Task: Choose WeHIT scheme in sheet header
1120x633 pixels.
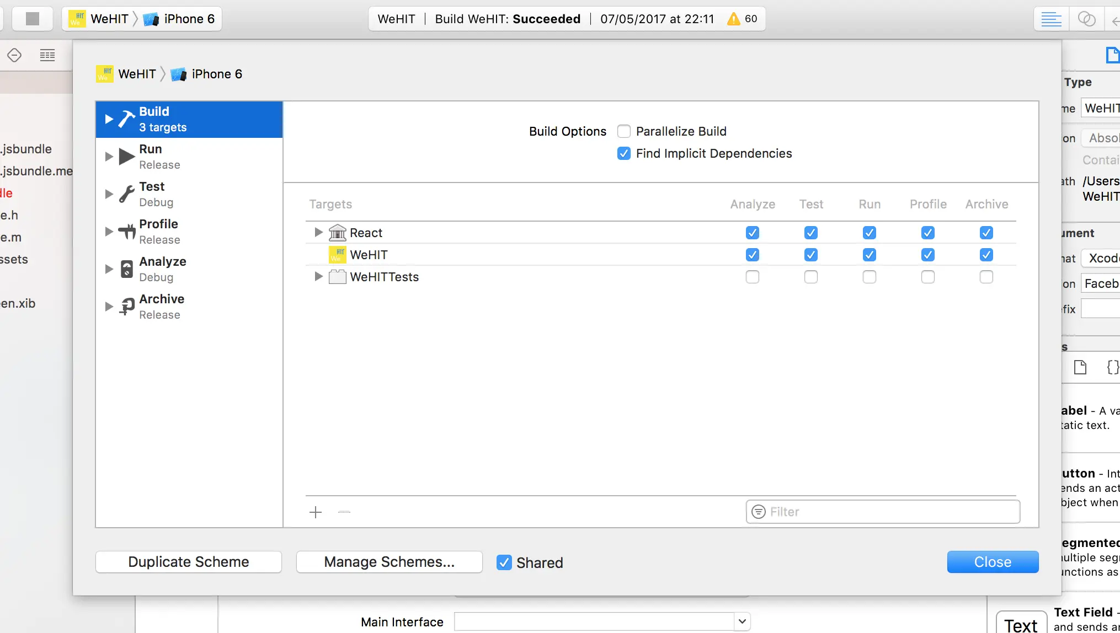Action: (x=126, y=74)
